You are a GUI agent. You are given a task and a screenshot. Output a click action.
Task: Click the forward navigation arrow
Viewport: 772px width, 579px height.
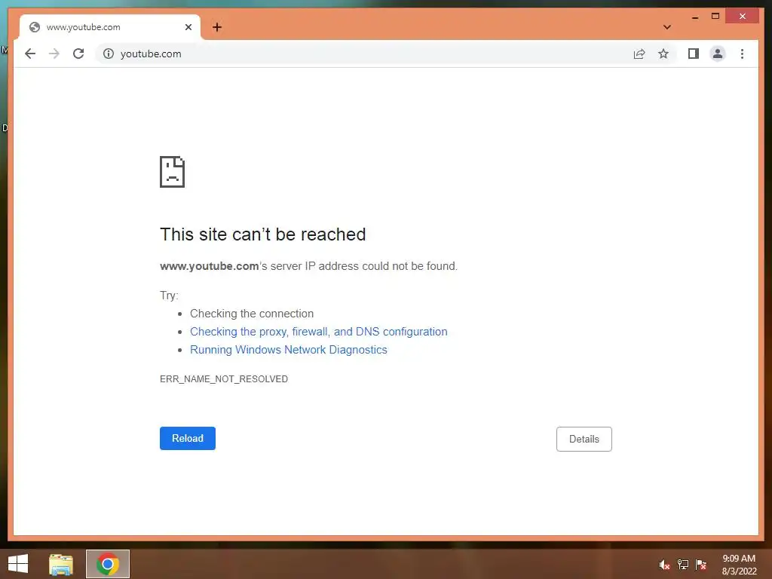point(54,54)
